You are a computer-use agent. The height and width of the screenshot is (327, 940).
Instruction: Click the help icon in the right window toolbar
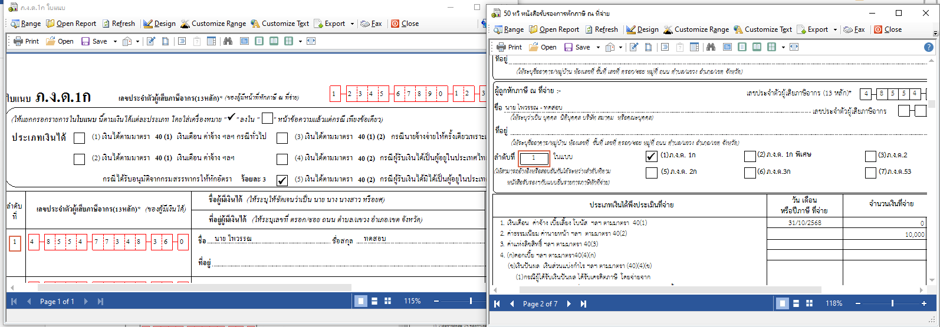(928, 47)
